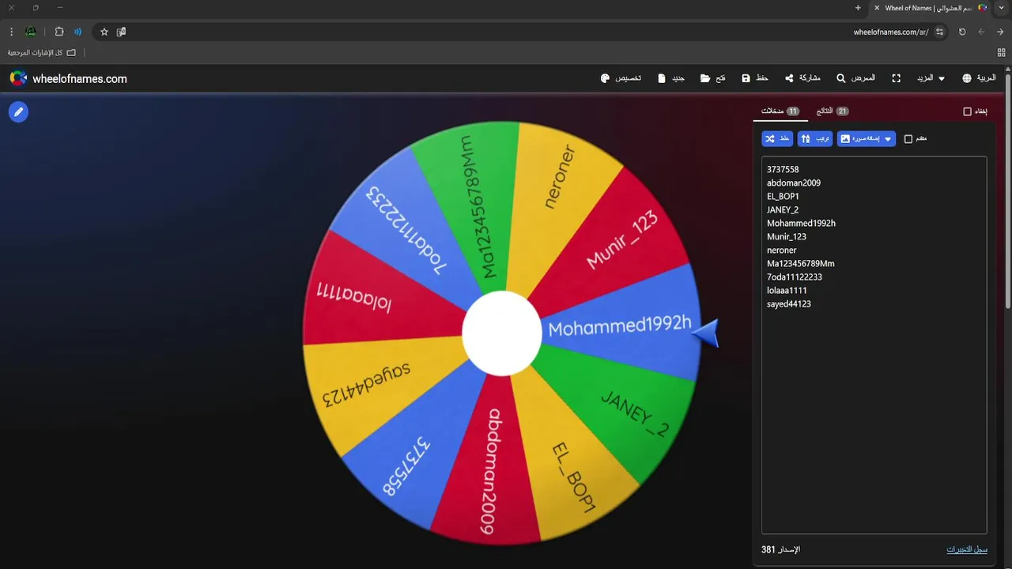This screenshot has width=1012, height=569.
Task: Open the tab search dropdown arrow
Action: [x=1002, y=8]
